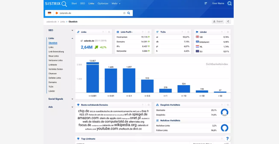
Task: Click the magnifier icon in top-right corner
Action: tap(229, 4)
